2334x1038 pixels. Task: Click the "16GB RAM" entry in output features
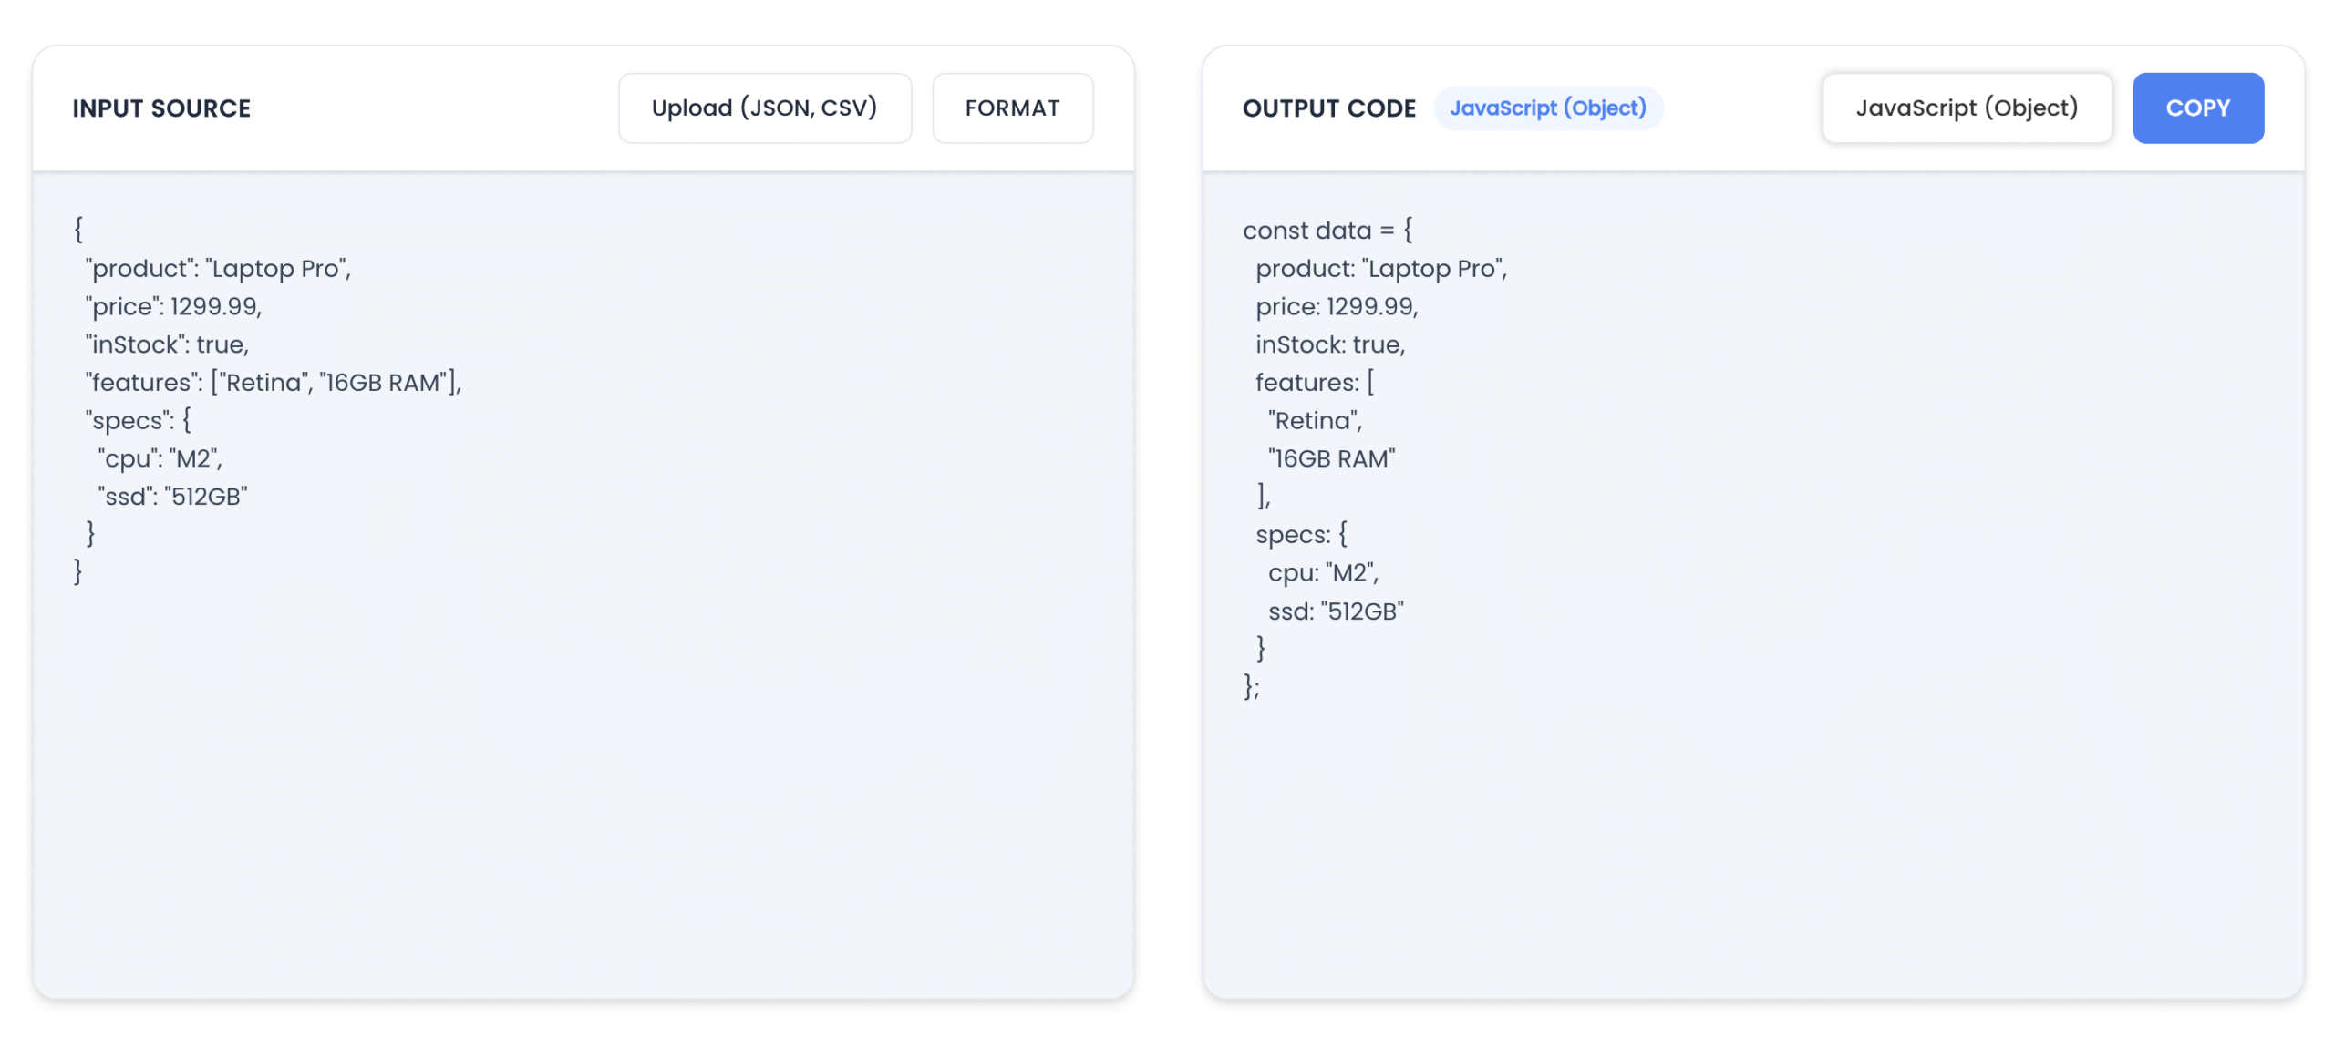point(1331,457)
